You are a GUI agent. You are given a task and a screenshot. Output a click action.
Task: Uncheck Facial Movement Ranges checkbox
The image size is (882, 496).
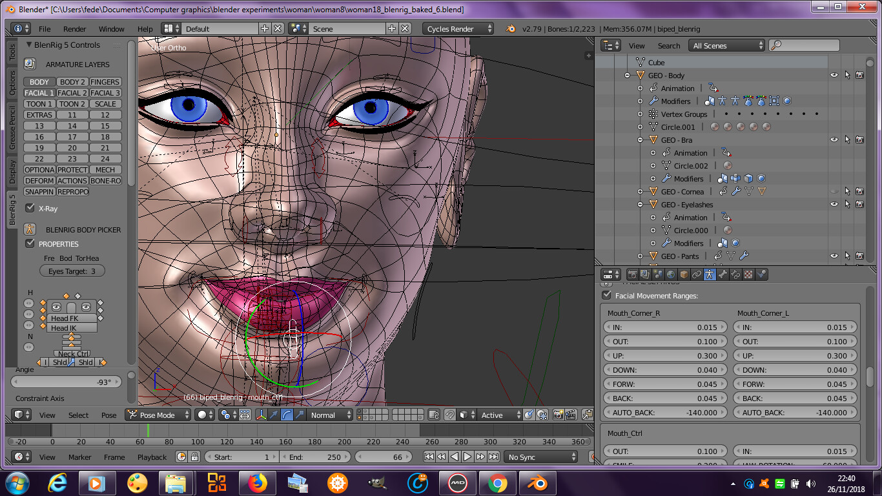[606, 295]
